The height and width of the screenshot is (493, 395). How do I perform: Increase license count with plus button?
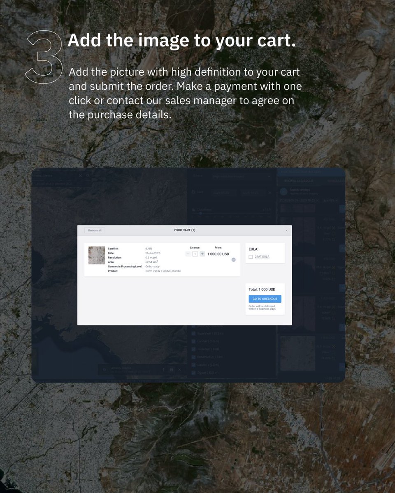click(202, 254)
